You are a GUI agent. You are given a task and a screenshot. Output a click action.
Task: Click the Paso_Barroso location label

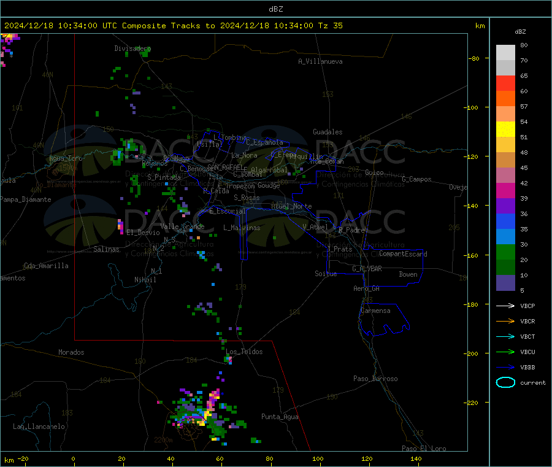(375, 379)
